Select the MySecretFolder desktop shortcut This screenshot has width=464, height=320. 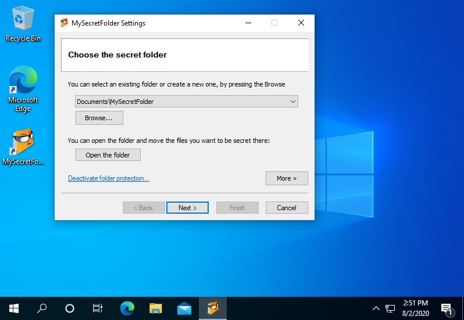23,146
